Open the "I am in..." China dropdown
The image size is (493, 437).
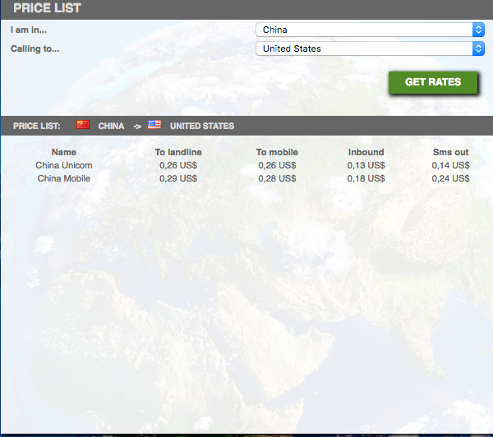370,30
